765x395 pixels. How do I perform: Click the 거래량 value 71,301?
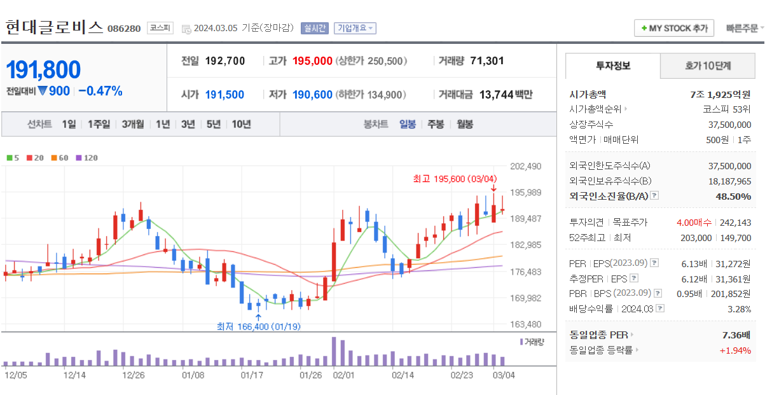click(487, 61)
